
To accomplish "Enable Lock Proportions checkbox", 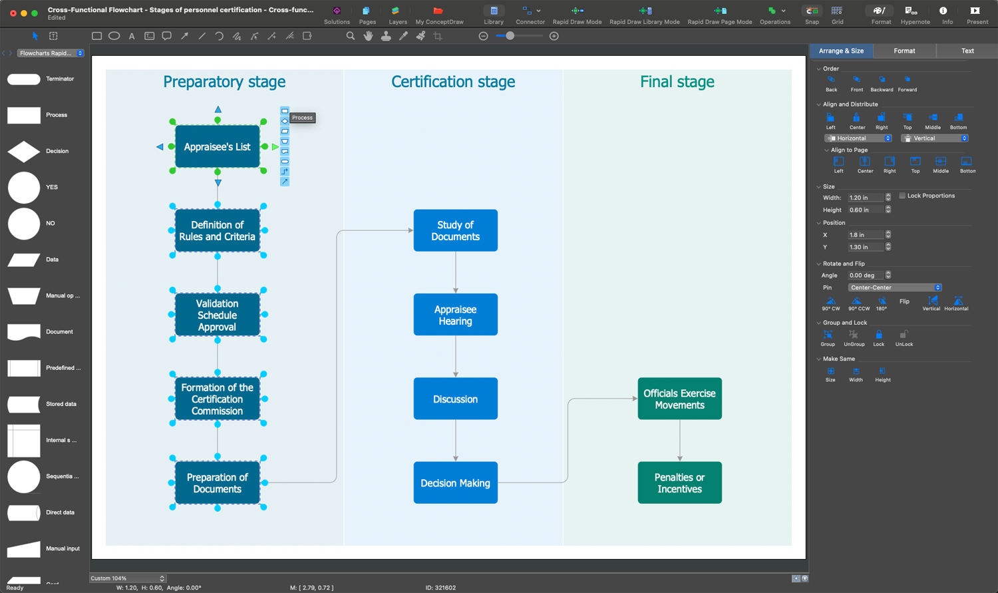I will [x=902, y=196].
